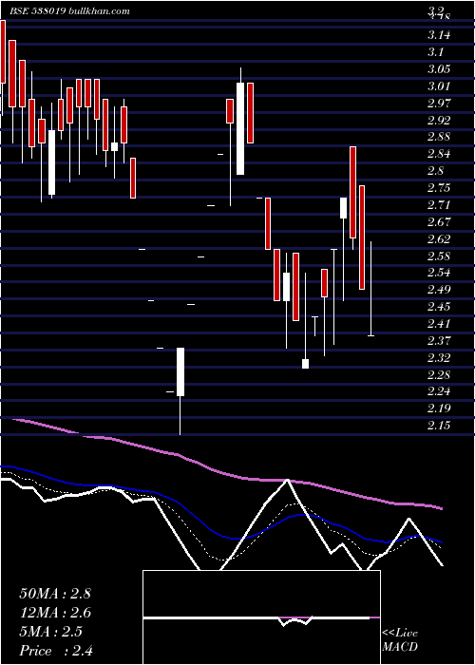Viewport: 475px width, 665px height.
Task: Click the 12MA : 2.6 readout
Action: 55,613
